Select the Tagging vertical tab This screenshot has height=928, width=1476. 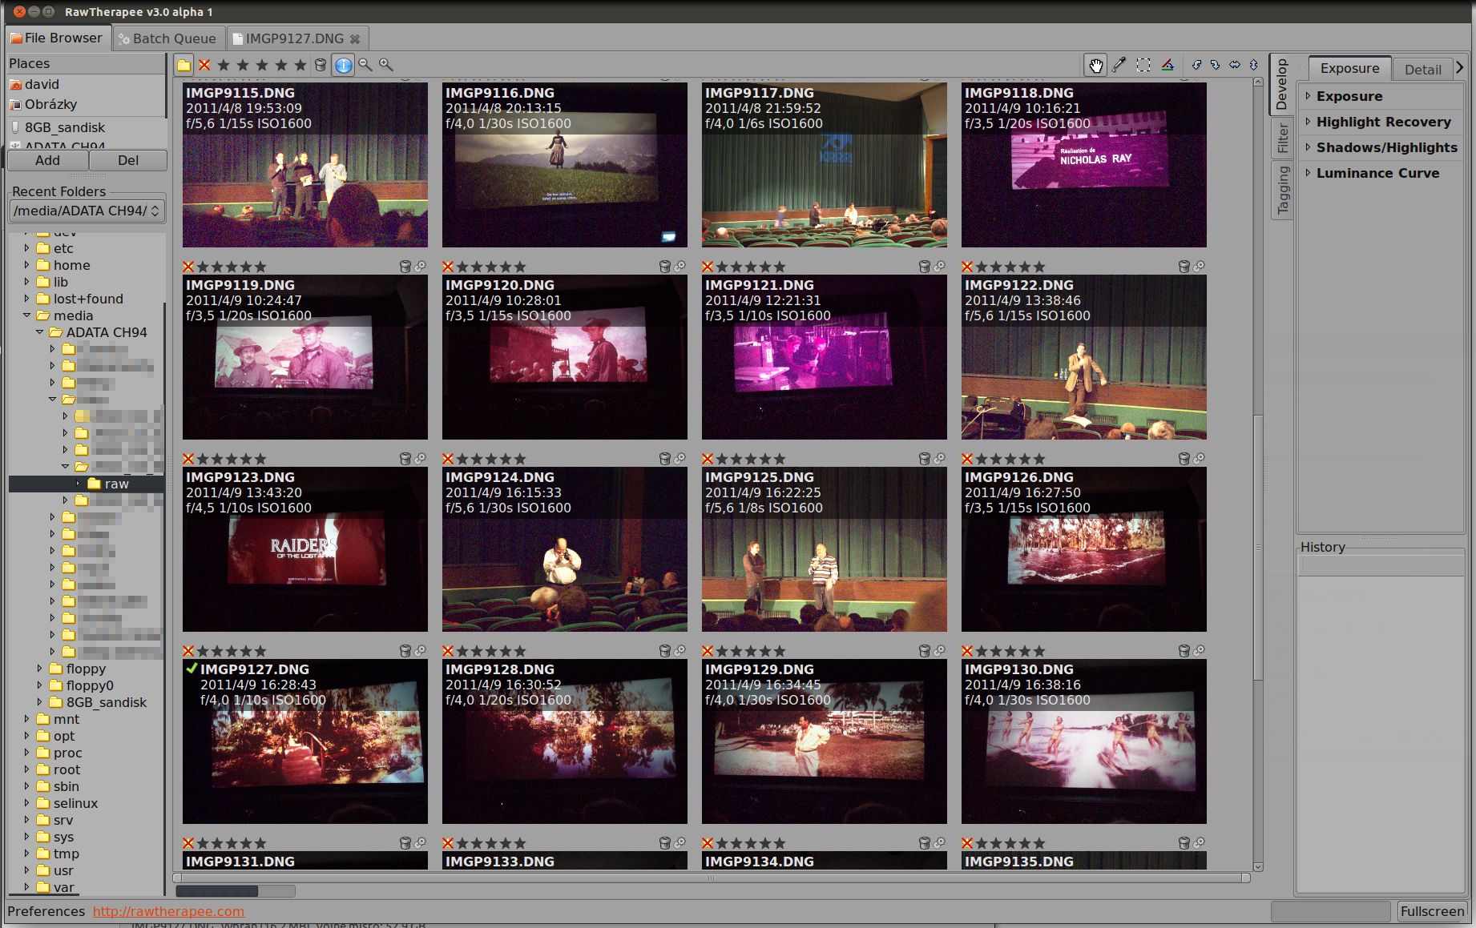coord(1282,190)
